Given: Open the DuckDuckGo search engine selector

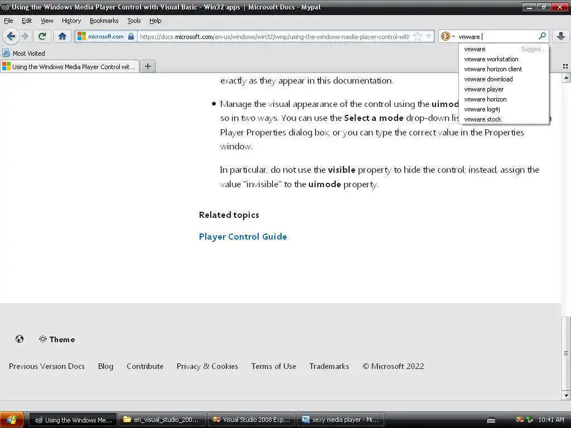Looking at the screenshot, I should [x=448, y=36].
